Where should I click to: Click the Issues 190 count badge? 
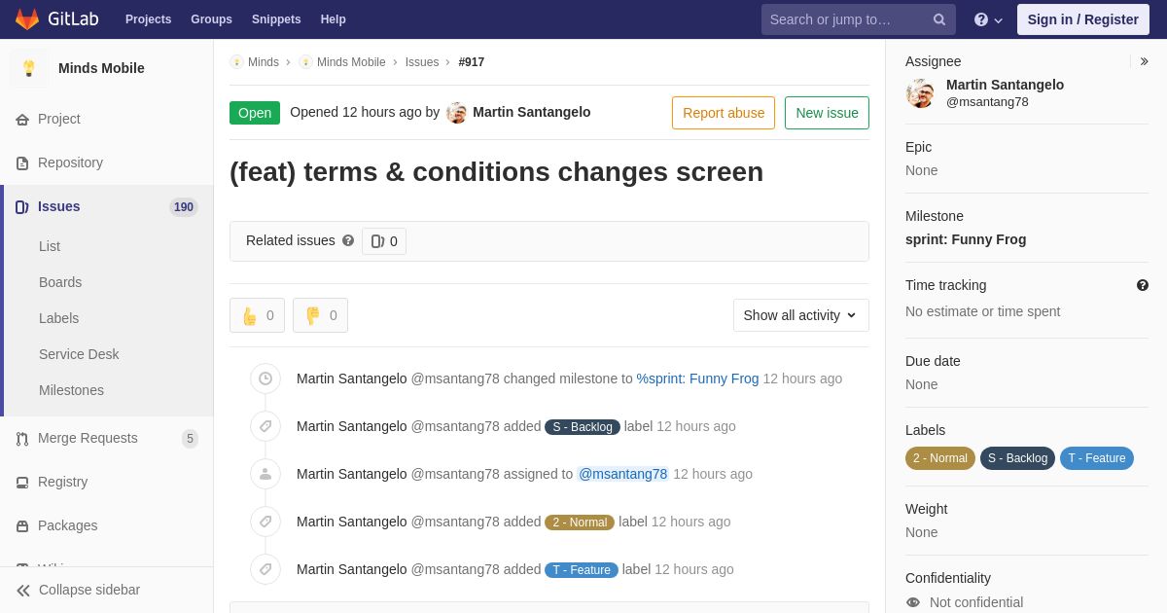coord(184,207)
